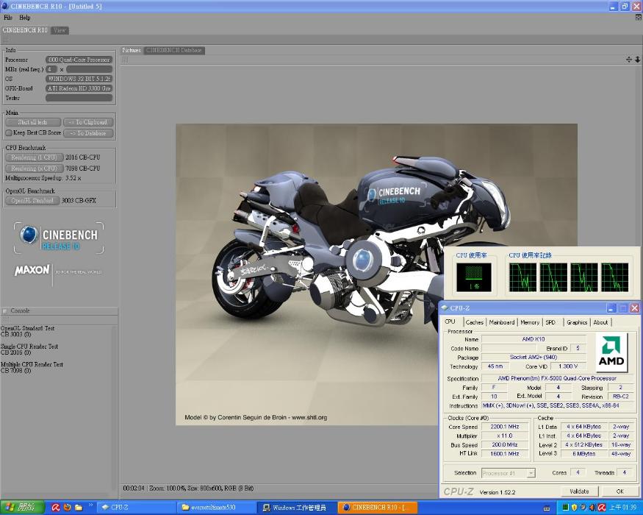Select the Pictures tab
643x515 pixels.
point(132,50)
